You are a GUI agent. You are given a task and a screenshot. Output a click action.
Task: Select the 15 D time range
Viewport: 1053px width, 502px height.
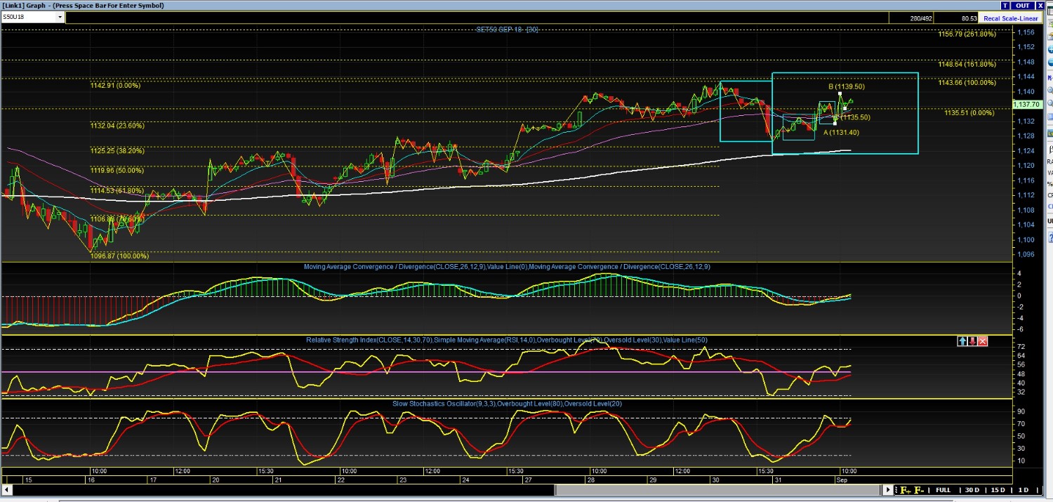(x=998, y=490)
